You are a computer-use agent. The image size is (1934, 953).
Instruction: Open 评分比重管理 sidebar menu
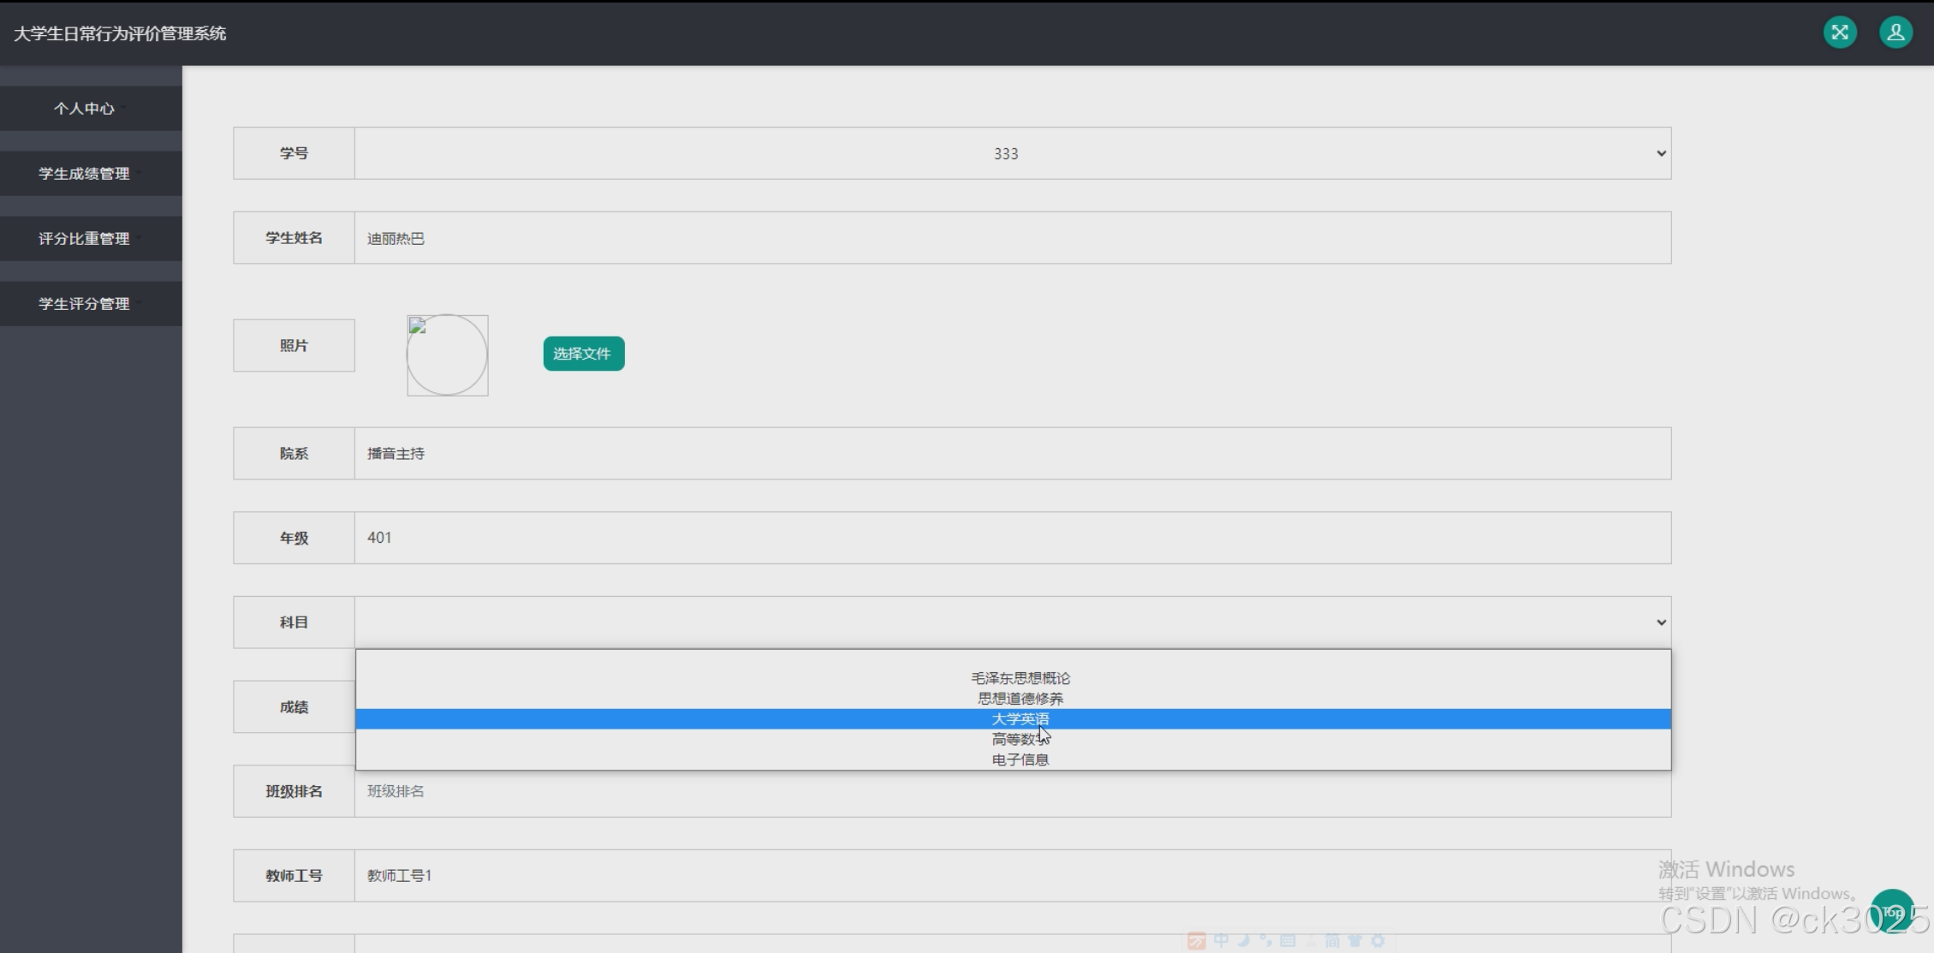click(84, 239)
